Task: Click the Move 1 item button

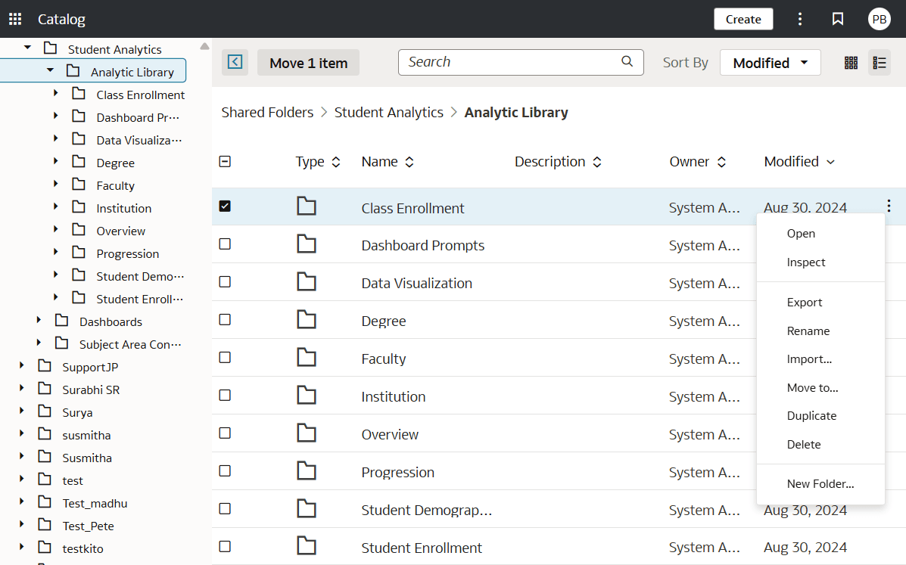Action: [x=308, y=63]
